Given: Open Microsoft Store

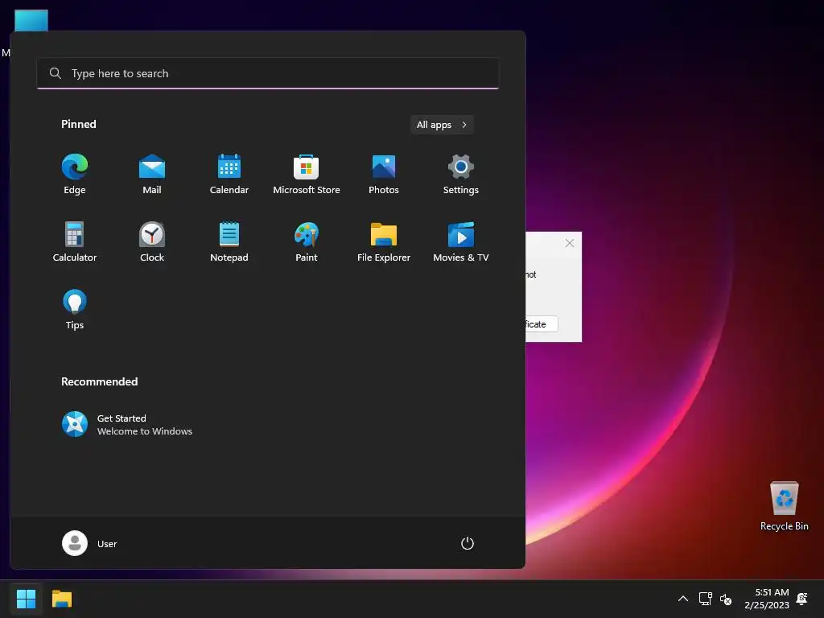Looking at the screenshot, I should (x=307, y=175).
